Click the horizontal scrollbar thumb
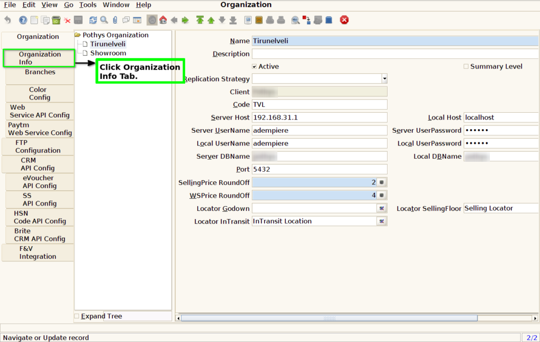The image size is (540, 342). tap(329, 318)
